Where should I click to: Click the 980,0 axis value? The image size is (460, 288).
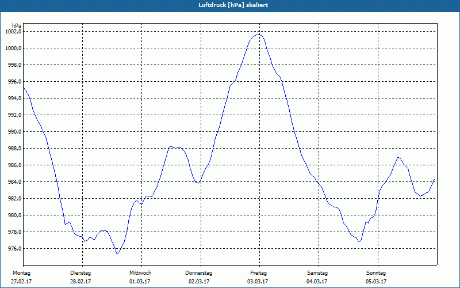[x=14, y=215]
